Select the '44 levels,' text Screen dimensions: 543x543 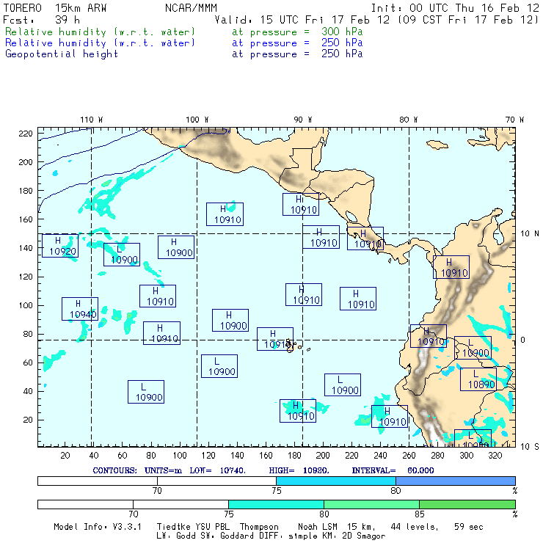coord(415,527)
